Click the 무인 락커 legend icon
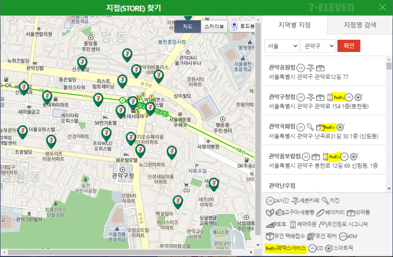The image size is (393, 257). (x=311, y=236)
